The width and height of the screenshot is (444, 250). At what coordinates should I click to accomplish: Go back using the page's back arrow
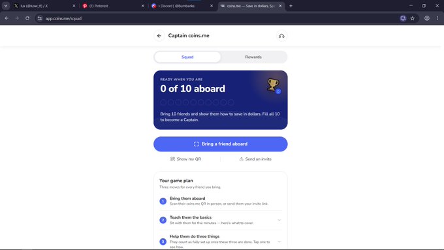[x=159, y=36]
